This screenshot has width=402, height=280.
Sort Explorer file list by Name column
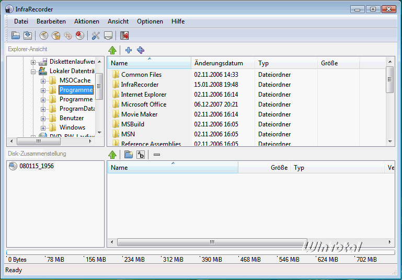click(x=150, y=63)
